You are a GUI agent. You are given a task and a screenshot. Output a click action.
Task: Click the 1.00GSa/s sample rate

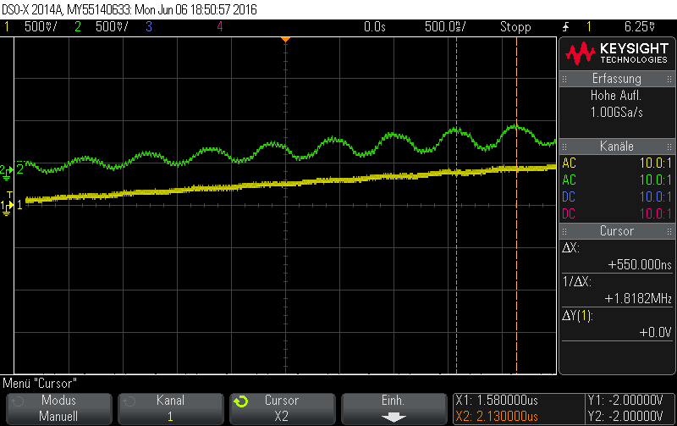click(x=617, y=113)
